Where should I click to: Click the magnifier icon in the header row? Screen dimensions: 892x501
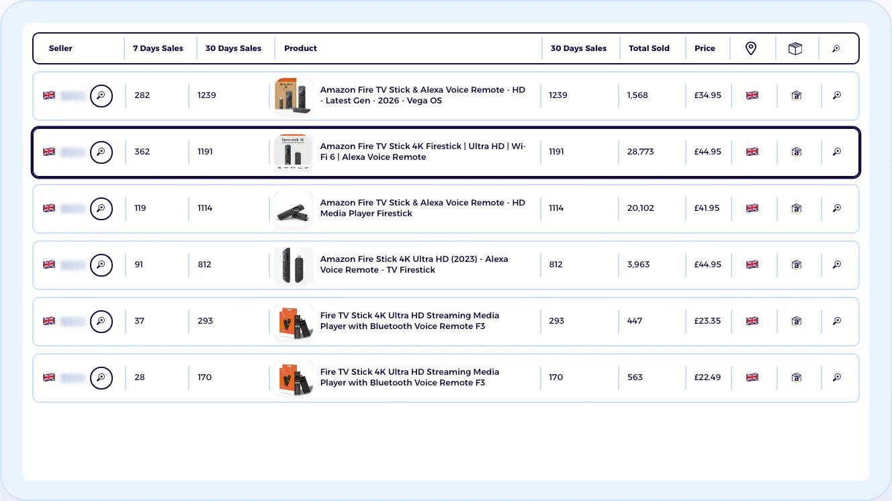click(x=836, y=48)
